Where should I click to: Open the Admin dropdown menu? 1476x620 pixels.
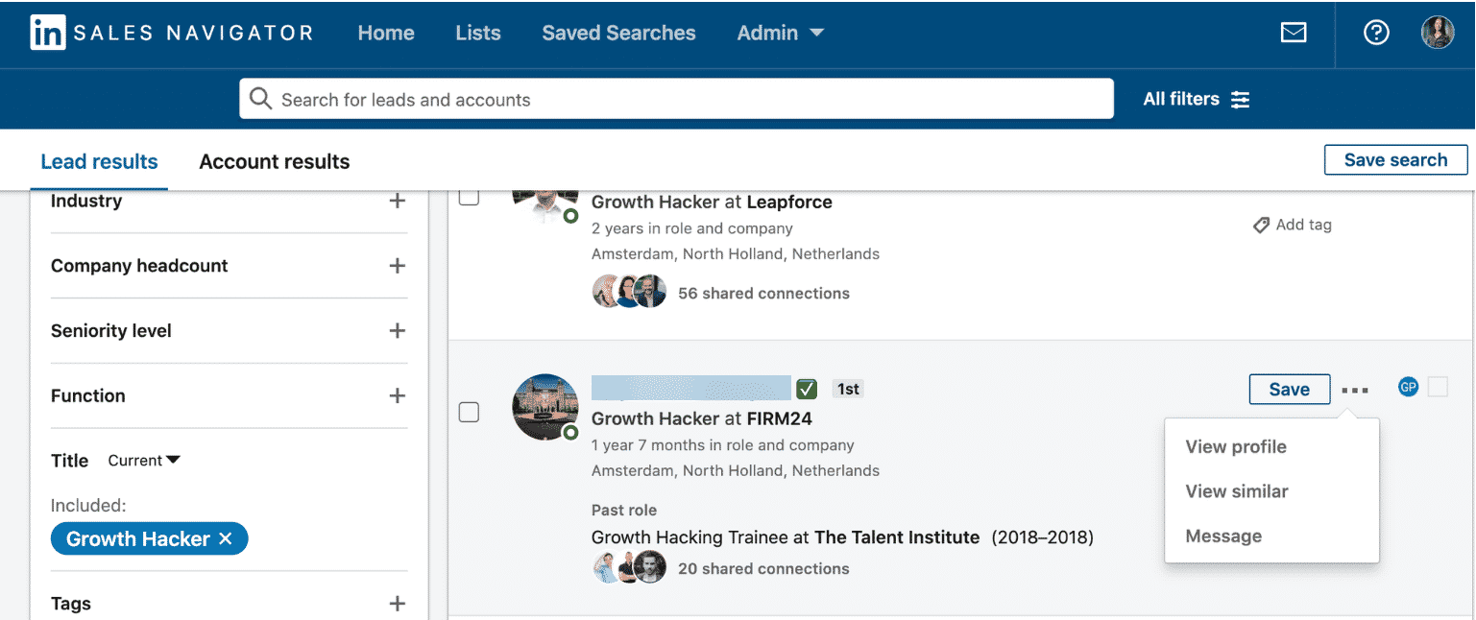click(x=780, y=32)
